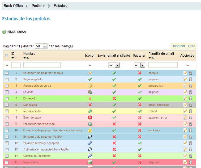Click the green Añadir nuevo plus icon
The image size is (201, 168).
[4, 32]
